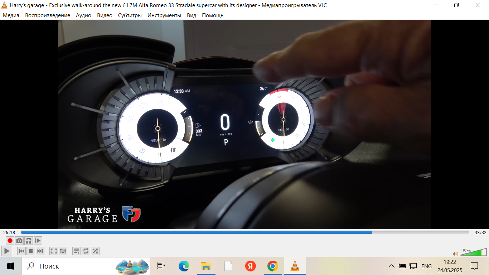Show the playlist panel

[x=77, y=251]
